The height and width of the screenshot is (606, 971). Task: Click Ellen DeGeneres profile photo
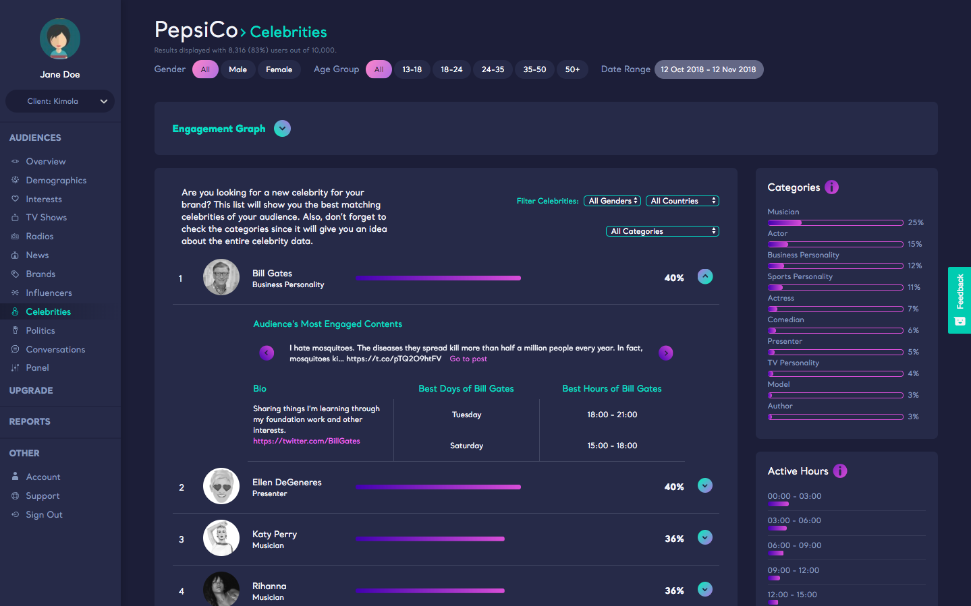(221, 486)
